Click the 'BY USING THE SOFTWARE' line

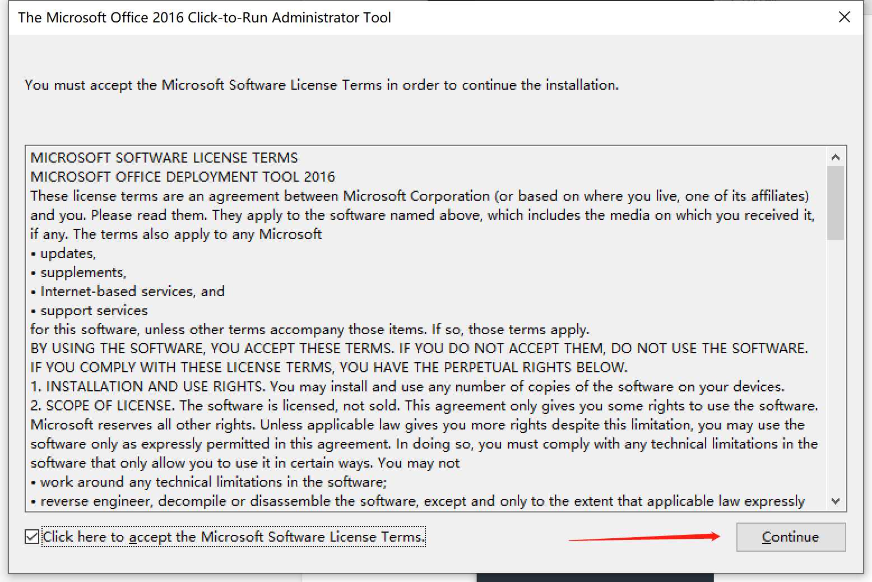click(419, 348)
